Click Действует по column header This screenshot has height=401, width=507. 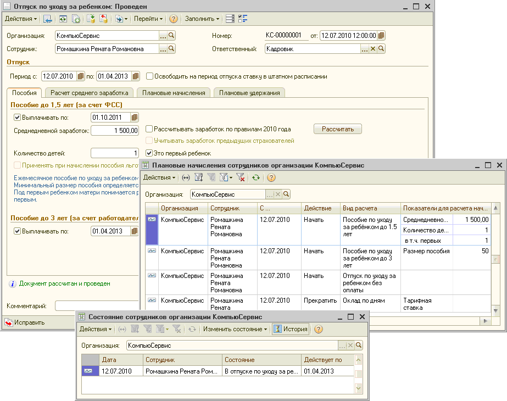pos(327,360)
